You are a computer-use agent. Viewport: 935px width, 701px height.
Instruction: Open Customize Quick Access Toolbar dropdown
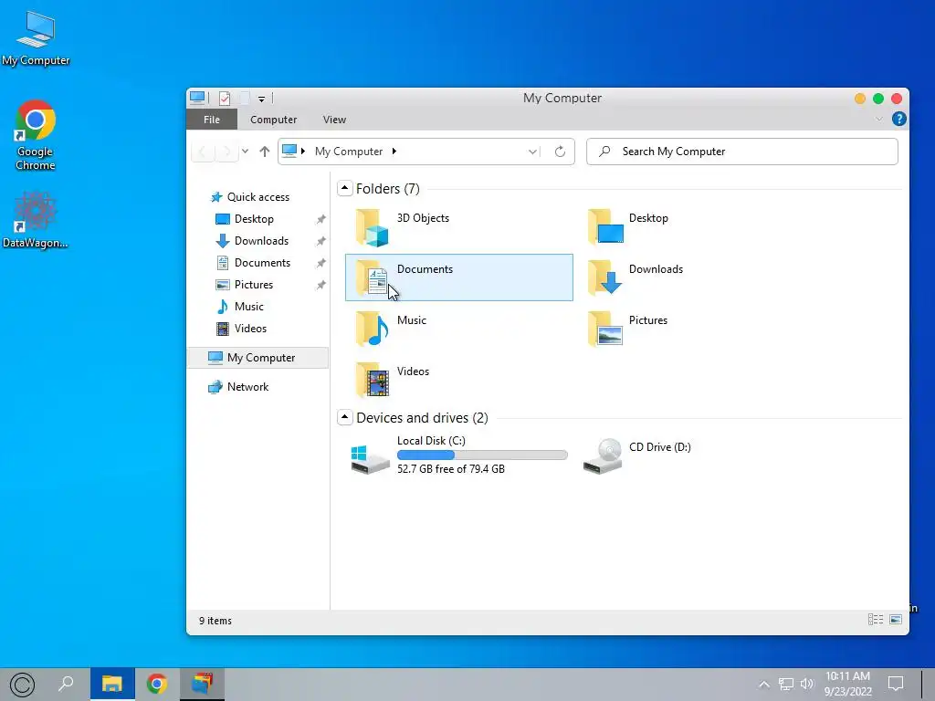pos(261,99)
